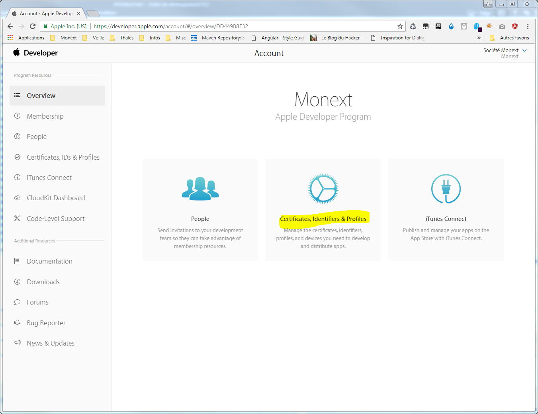Screen dimensions: 538x414
Task: Click the People card title
Action: (200, 219)
